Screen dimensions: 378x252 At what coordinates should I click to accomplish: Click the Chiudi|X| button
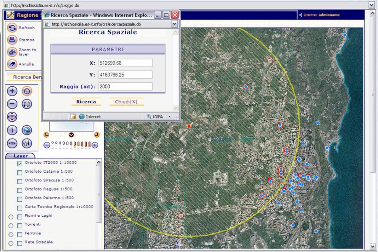(x=126, y=102)
